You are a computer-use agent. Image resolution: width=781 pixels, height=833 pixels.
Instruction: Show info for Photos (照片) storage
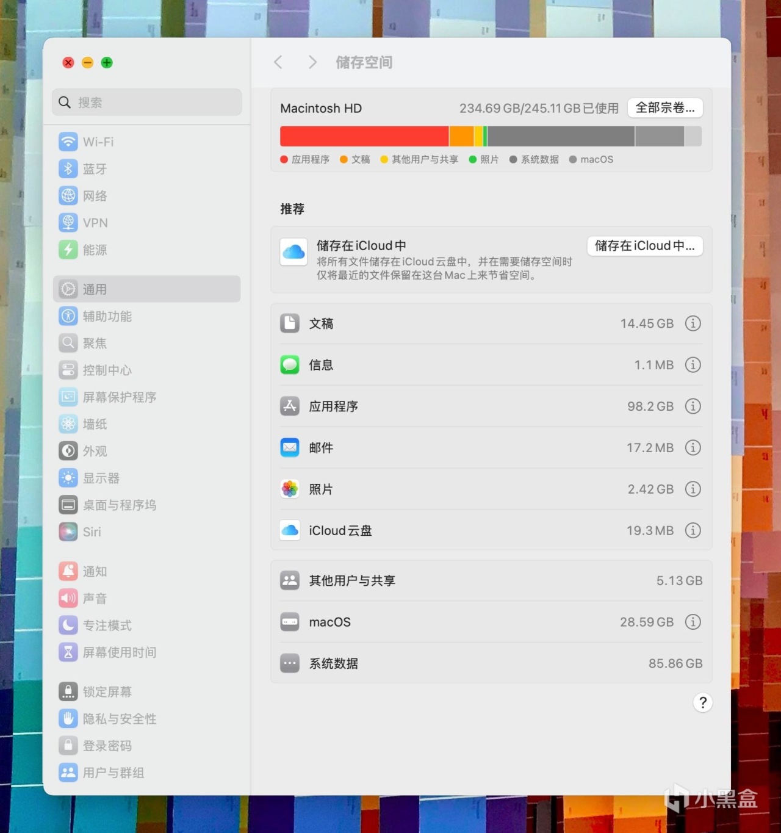click(693, 489)
